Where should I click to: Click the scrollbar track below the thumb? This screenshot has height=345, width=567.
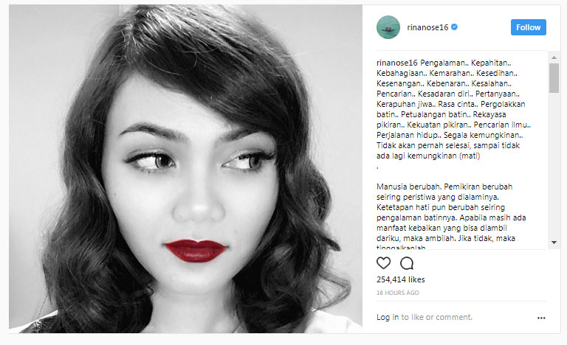(x=554, y=166)
